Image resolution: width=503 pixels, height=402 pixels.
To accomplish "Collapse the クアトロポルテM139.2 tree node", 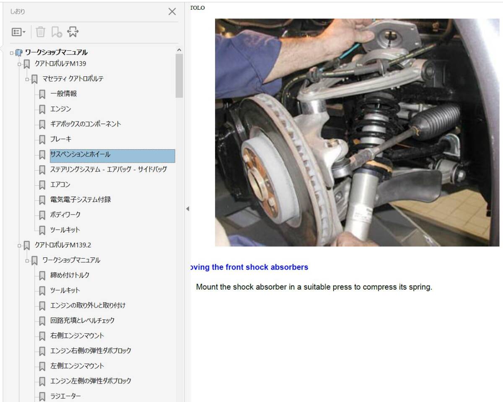I will point(19,245).
